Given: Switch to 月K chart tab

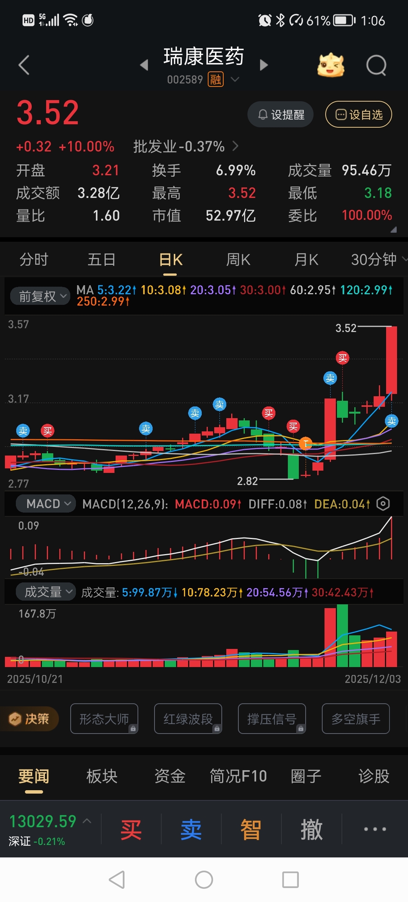Looking at the screenshot, I should (306, 260).
